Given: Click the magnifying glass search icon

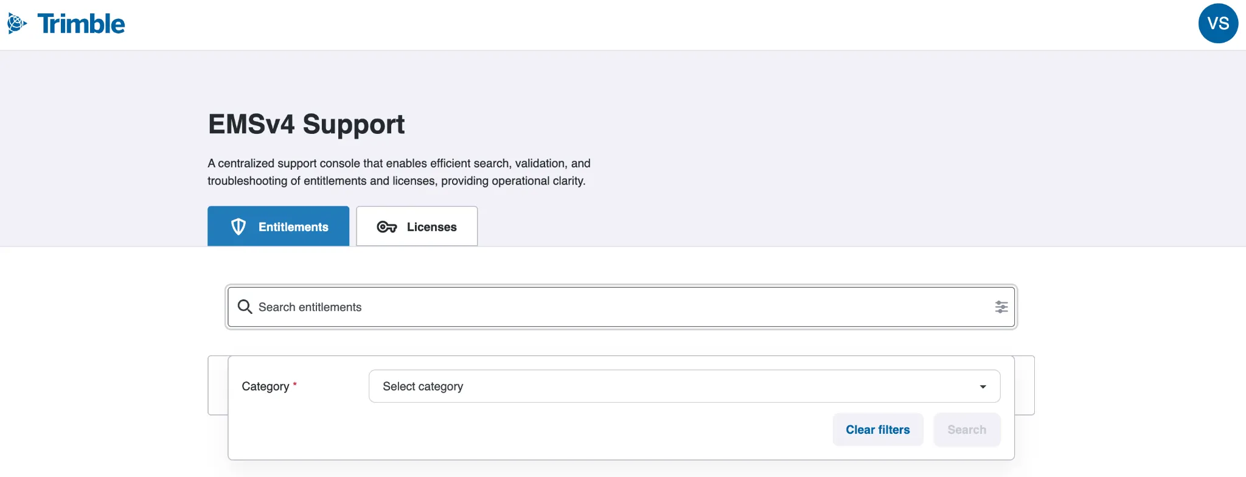Looking at the screenshot, I should (x=245, y=307).
